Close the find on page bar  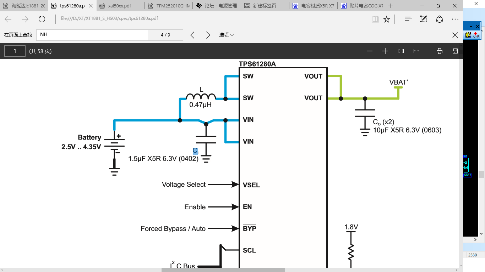(x=455, y=35)
